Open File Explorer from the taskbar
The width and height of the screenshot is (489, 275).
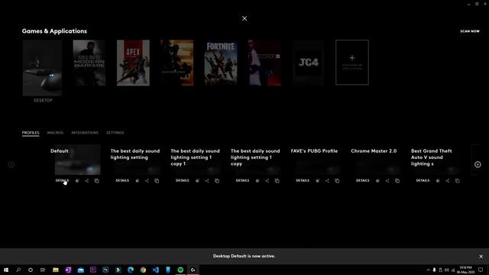[56, 270]
